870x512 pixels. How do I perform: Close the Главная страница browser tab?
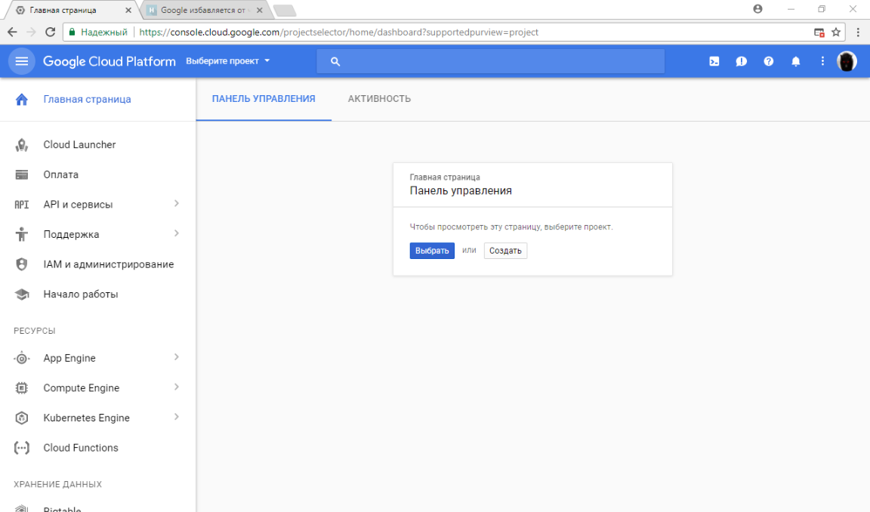128,10
